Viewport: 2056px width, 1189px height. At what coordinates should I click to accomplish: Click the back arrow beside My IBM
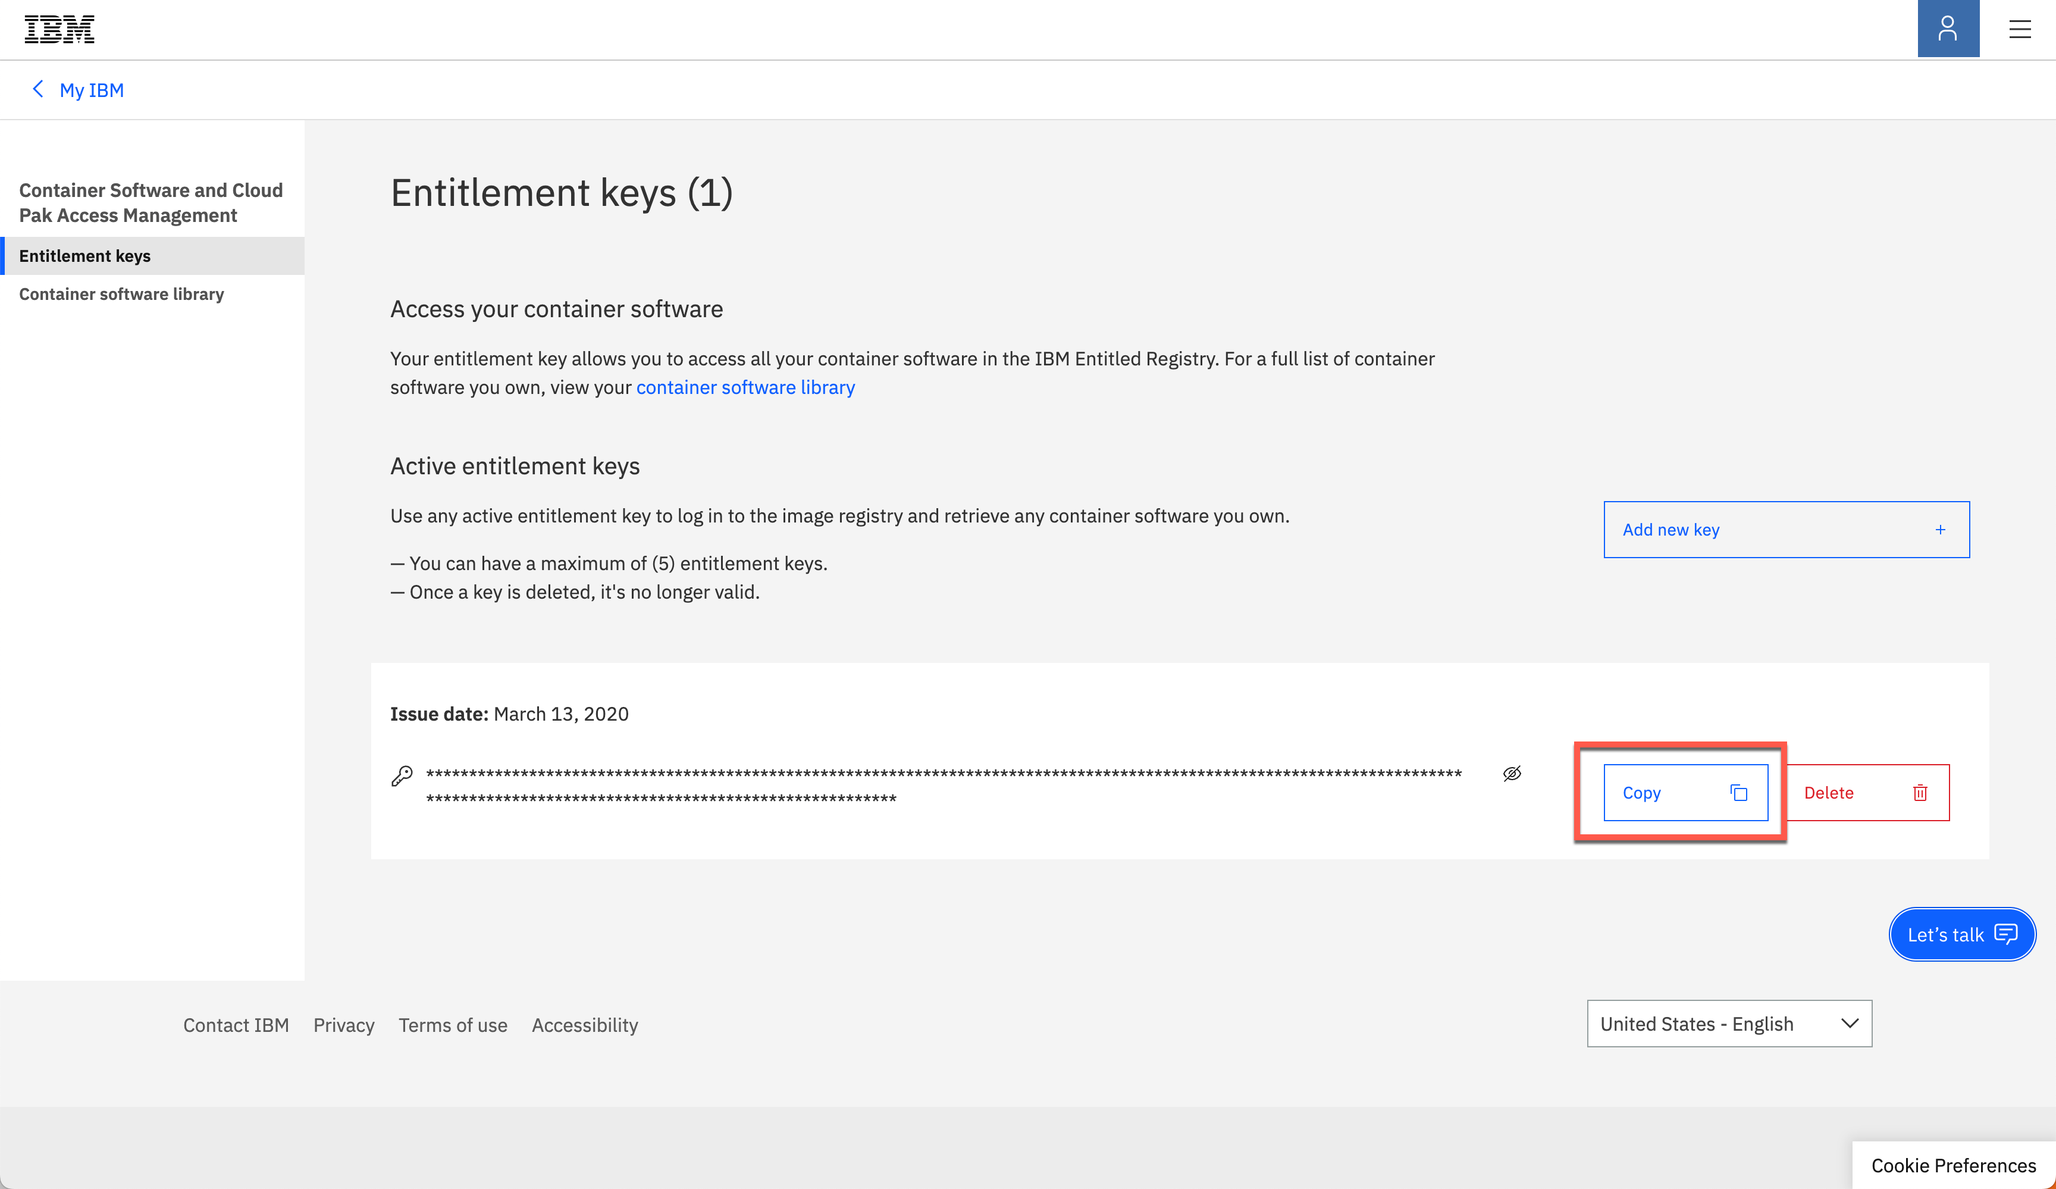[38, 90]
